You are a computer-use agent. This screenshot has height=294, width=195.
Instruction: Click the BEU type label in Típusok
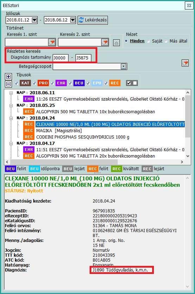click(79, 83)
